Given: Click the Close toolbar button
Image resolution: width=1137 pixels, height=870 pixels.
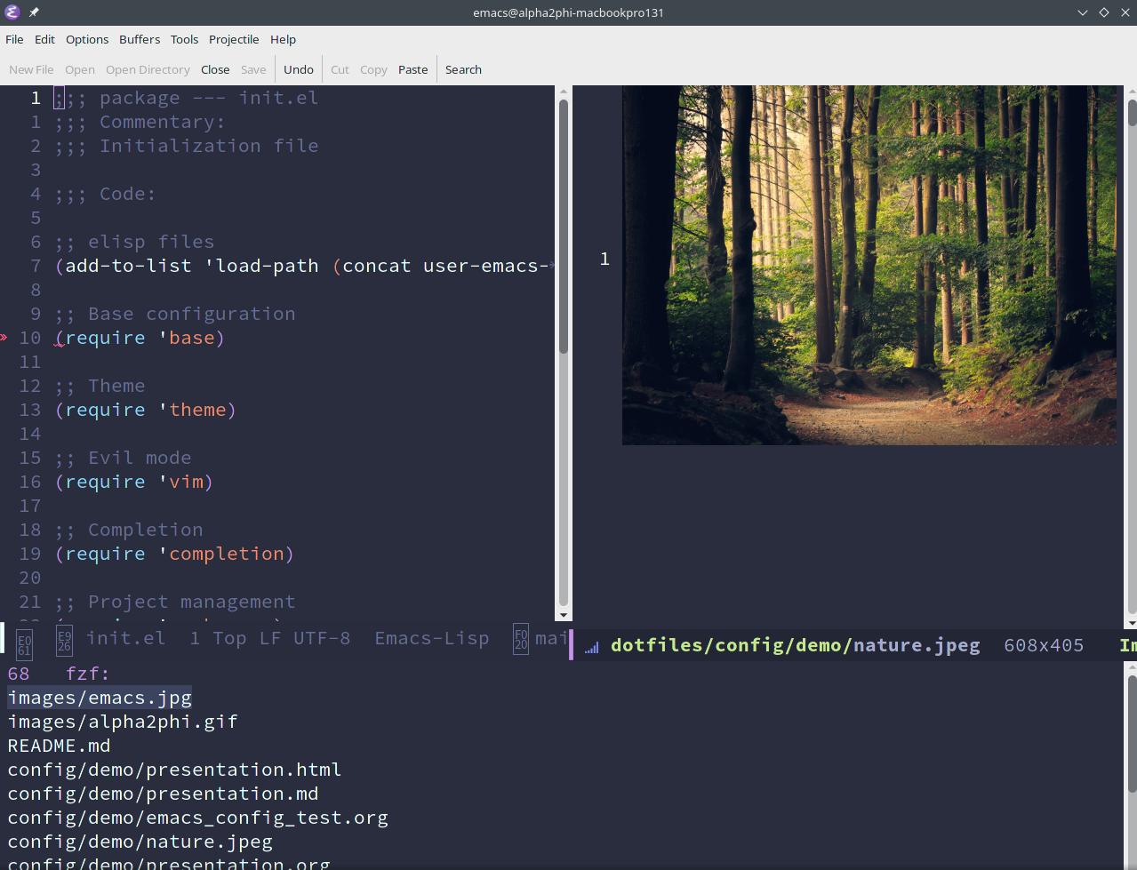Looking at the screenshot, I should pos(215,69).
